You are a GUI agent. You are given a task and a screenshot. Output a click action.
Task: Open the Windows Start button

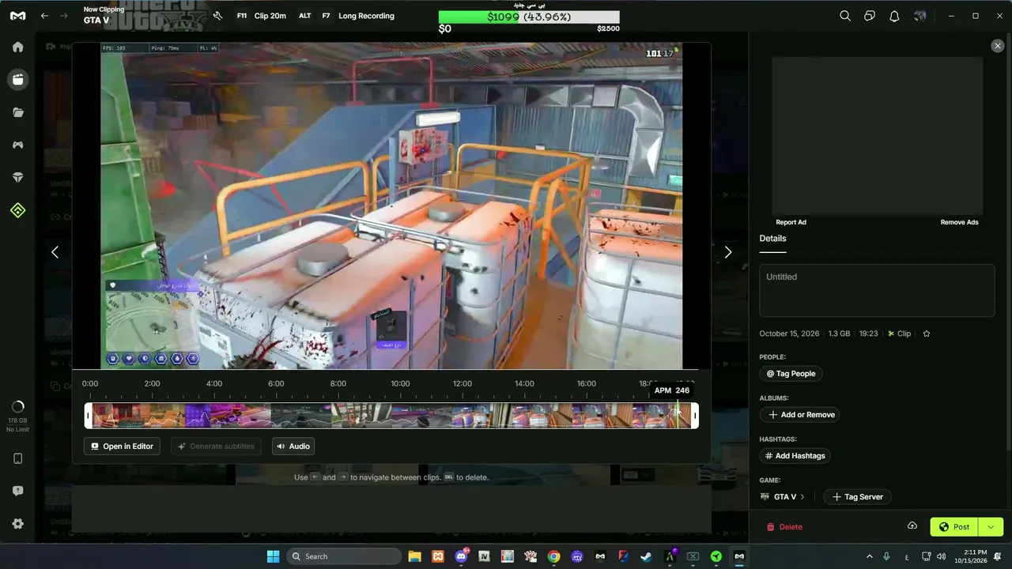tap(274, 556)
